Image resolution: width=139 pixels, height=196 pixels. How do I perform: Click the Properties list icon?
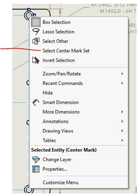pyautogui.click(x=36, y=169)
